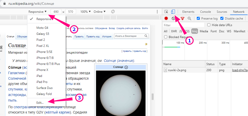Uncheck the Disable cache checkbox
Image resolution: width=248 pixels, height=116 pixels.
tap(222, 18)
